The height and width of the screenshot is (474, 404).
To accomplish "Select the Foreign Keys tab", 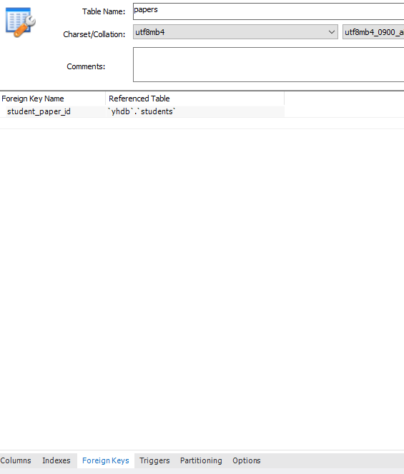I will (x=106, y=460).
